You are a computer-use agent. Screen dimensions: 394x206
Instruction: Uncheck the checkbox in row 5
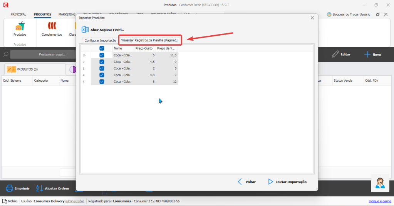(x=102, y=82)
